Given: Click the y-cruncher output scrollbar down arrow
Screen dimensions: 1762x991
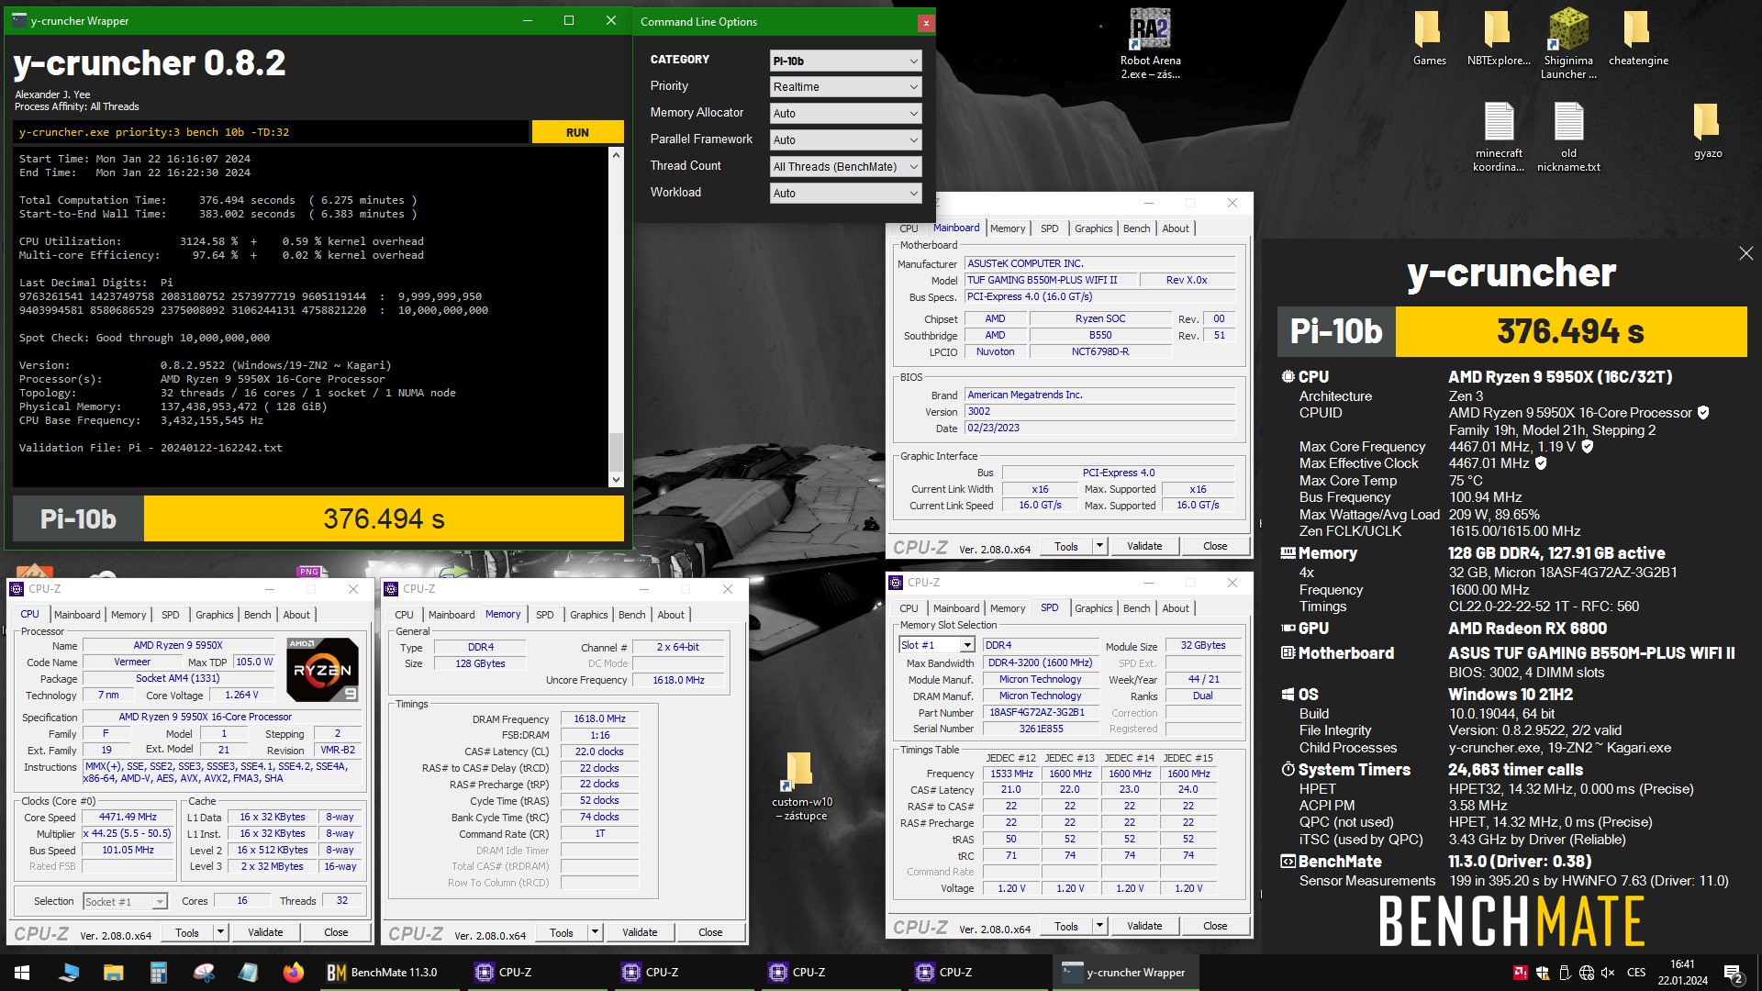Looking at the screenshot, I should 616,480.
